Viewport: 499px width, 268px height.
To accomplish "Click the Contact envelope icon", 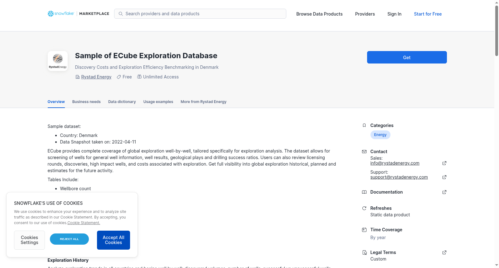I will pos(364,152).
